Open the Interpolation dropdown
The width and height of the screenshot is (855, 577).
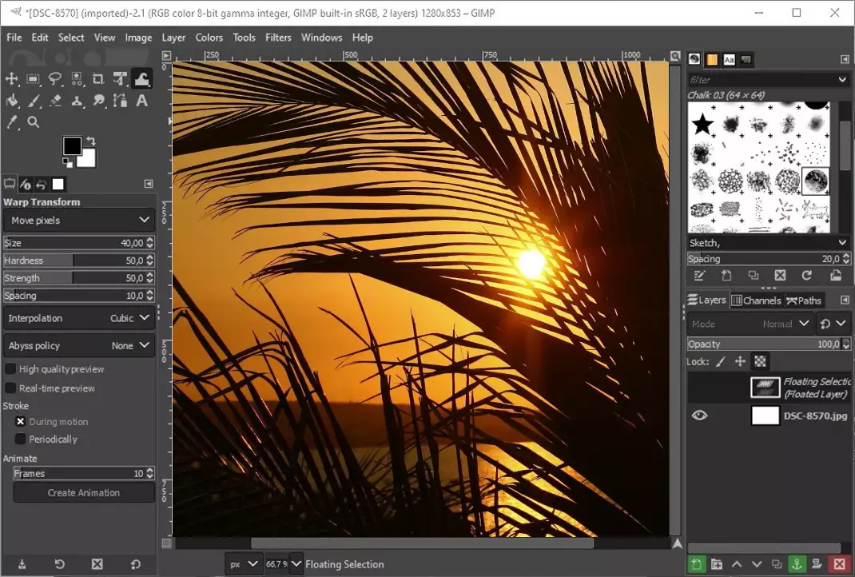click(79, 318)
